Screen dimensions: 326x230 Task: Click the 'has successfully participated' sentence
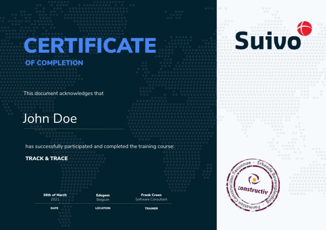click(x=100, y=147)
